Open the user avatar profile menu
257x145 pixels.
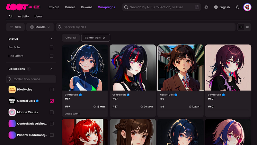pyautogui.click(x=247, y=7)
